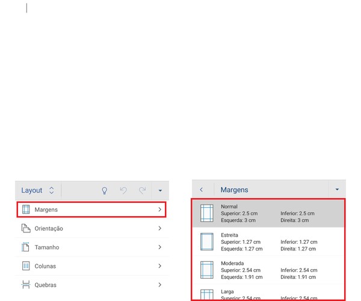Viewport: 361px width, 301px height.
Task: Collapse the Layout ribbon with the down arrow
Action: click(160, 190)
